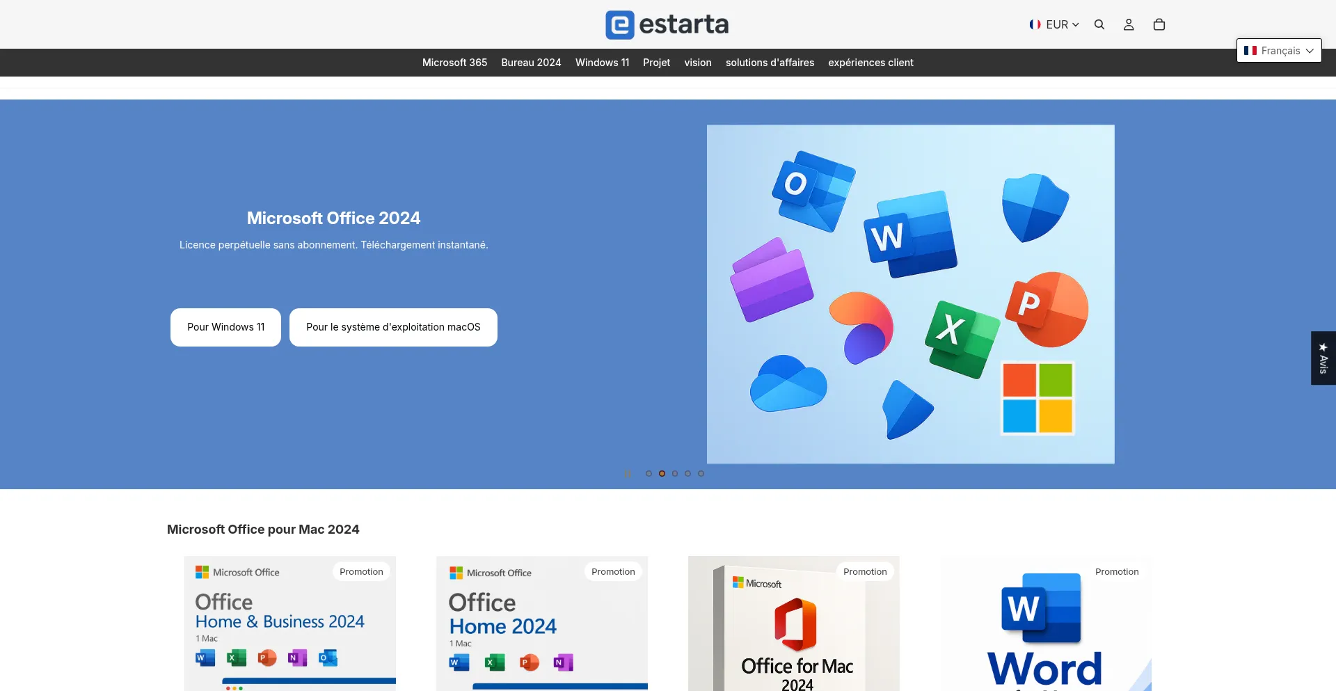Image resolution: width=1336 pixels, height=691 pixels.
Task: Click Pour le système d'exploitation macOS button
Action: [x=393, y=327]
